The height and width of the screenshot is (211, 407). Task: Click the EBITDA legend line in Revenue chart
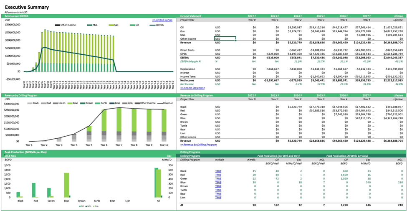point(153,25)
